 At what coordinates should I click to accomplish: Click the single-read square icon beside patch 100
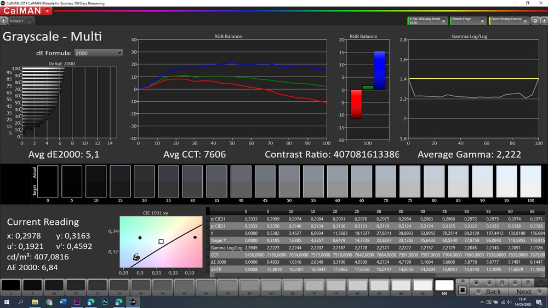coord(462,289)
